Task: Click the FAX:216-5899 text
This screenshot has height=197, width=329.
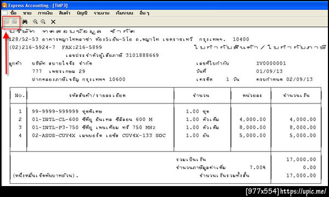Action: click(x=82, y=47)
